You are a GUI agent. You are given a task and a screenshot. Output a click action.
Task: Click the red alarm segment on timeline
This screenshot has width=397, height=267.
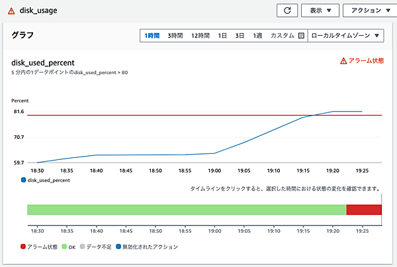pyautogui.click(x=364, y=210)
